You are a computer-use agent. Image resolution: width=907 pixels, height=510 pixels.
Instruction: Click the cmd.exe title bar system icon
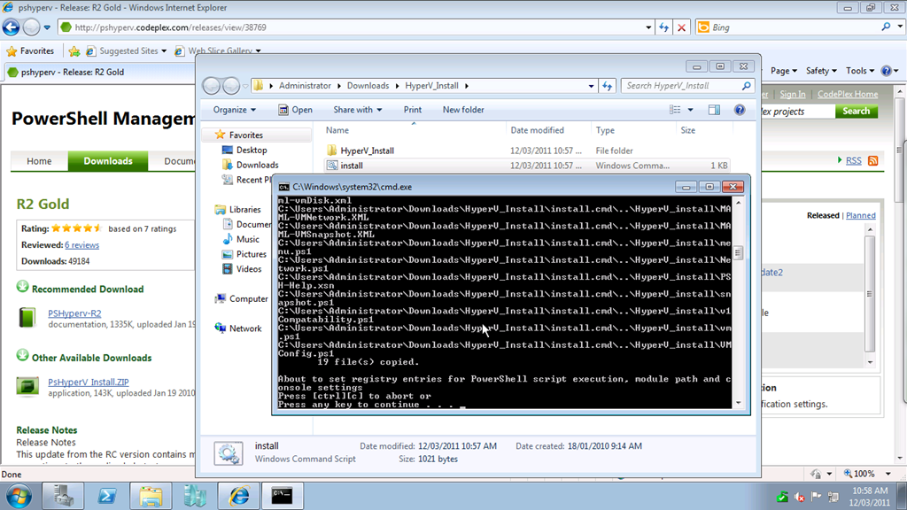283,187
